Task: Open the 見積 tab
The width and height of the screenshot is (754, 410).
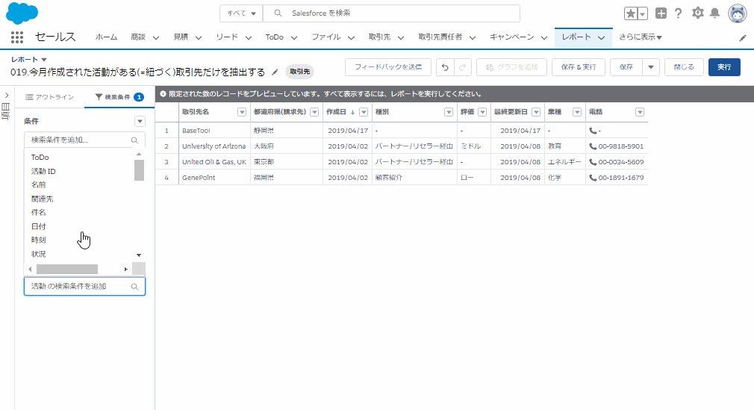Action: pos(181,37)
